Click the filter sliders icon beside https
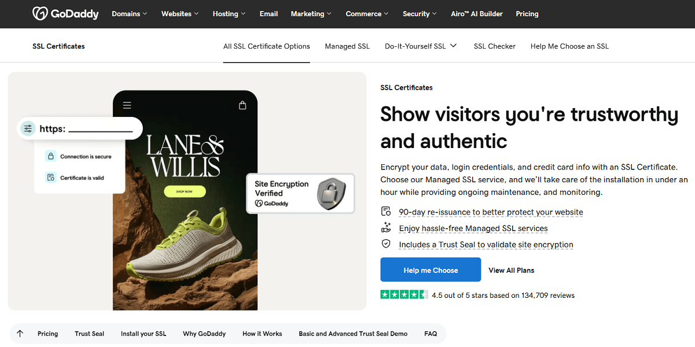This screenshot has height=347, width=695. coord(28,129)
